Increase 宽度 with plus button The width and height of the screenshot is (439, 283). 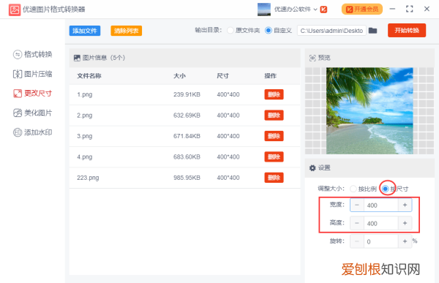click(x=405, y=205)
